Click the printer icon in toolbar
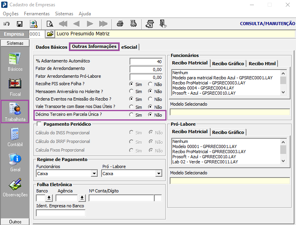The width and height of the screenshot is (296, 225). [120, 24]
